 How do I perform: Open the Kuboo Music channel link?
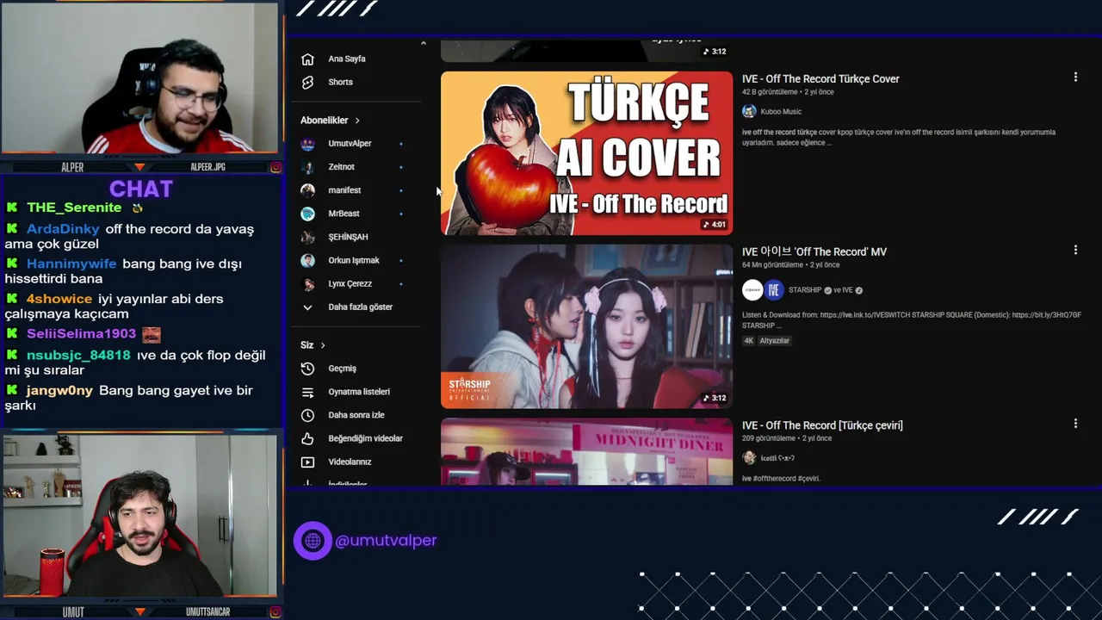781,112
